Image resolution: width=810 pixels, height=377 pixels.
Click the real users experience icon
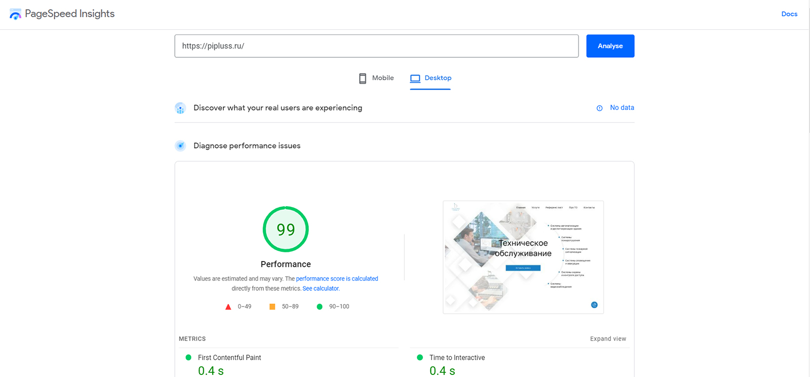click(x=180, y=108)
